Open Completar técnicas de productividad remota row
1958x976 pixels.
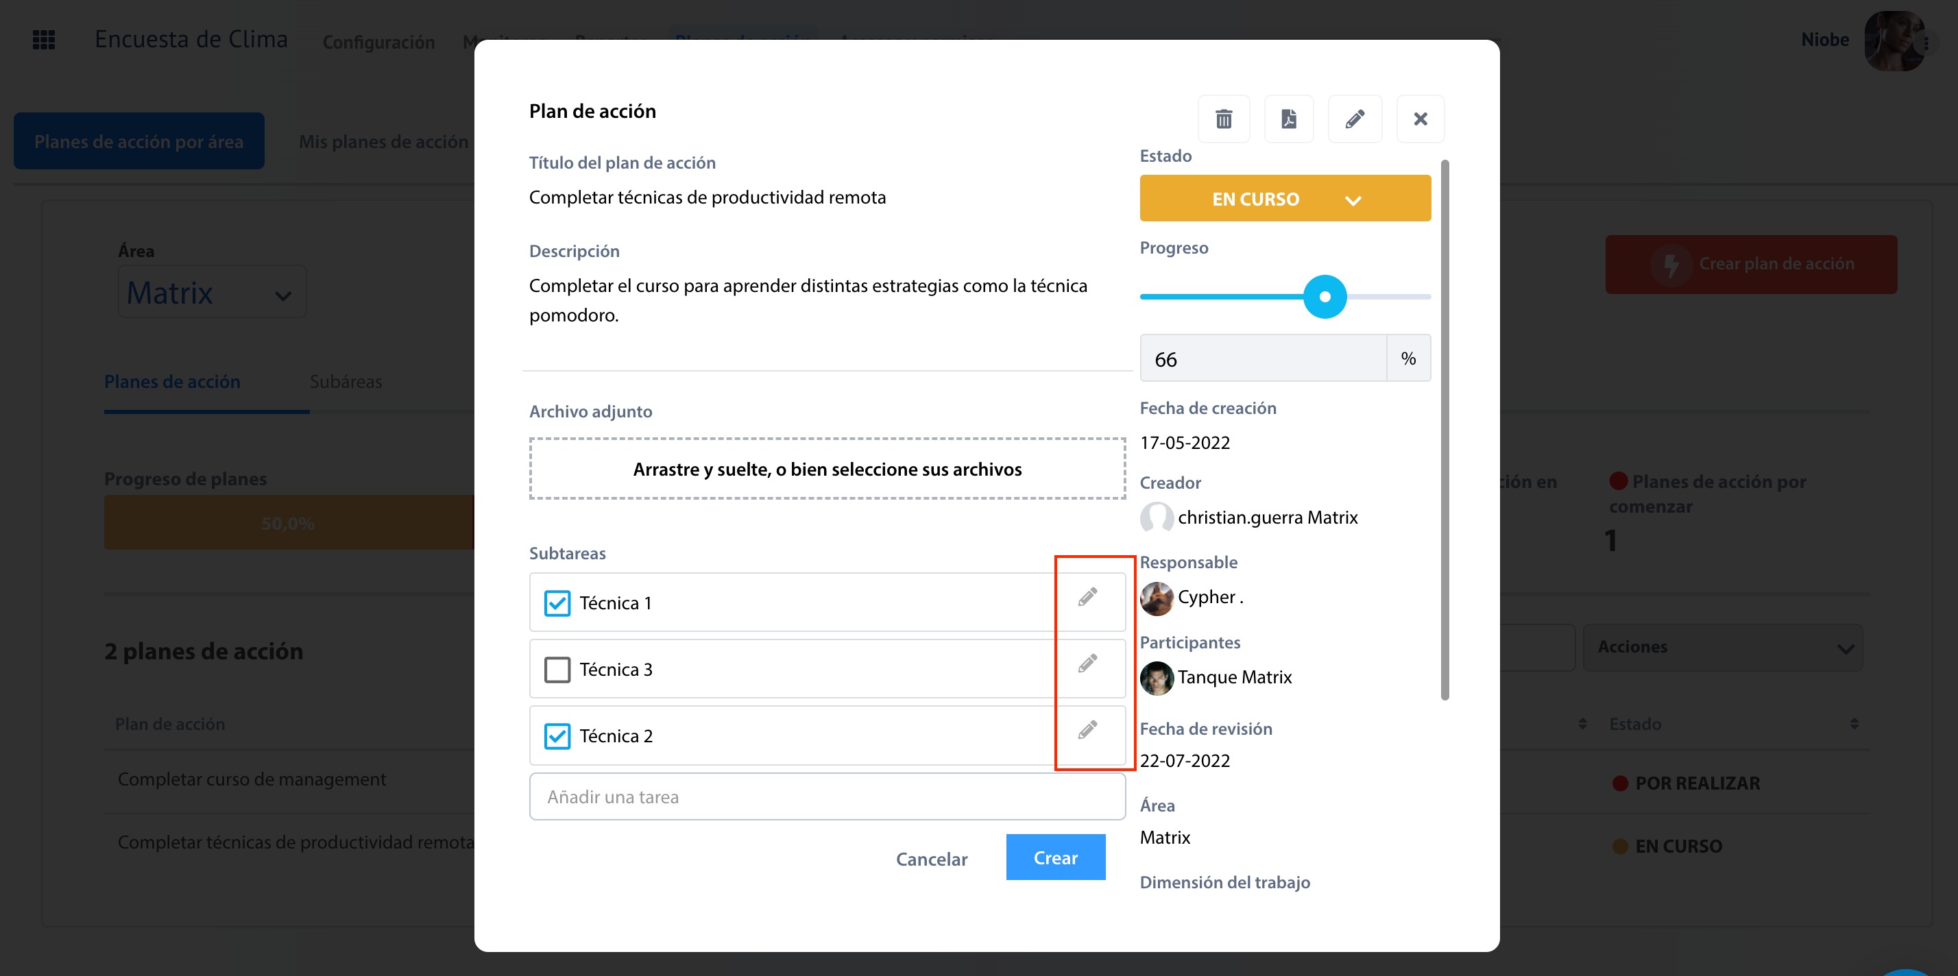(x=295, y=842)
